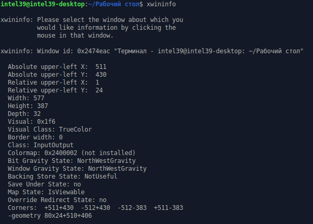The width and height of the screenshot is (313, 224).
Task: Click the blue ~/Рабочий стол path
Action: tap(114, 4)
